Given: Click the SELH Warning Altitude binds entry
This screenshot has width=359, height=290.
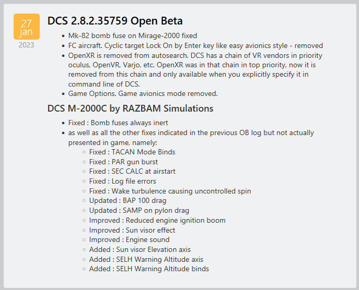Looking at the screenshot, I should [x=149, y=269].
